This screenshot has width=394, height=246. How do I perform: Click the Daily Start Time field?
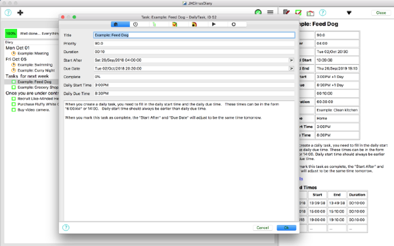(194, 85)
